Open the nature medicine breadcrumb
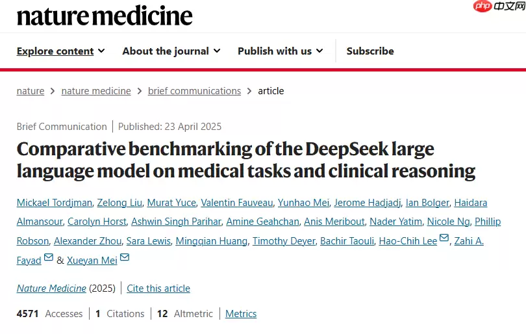This screenshot has height=334, width=526. coord(96,91)
